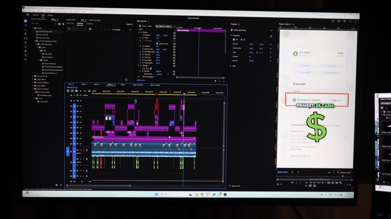391x219 pixels.
Task: Open the Full playback resolution dropdown
Action: tap(331, 173)
